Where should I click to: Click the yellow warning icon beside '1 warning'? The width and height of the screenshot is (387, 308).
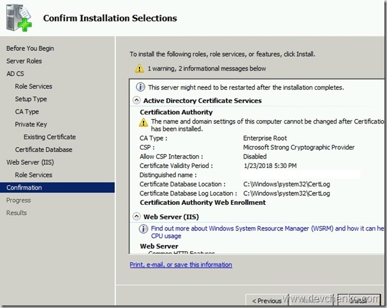[x=139, y=68]
